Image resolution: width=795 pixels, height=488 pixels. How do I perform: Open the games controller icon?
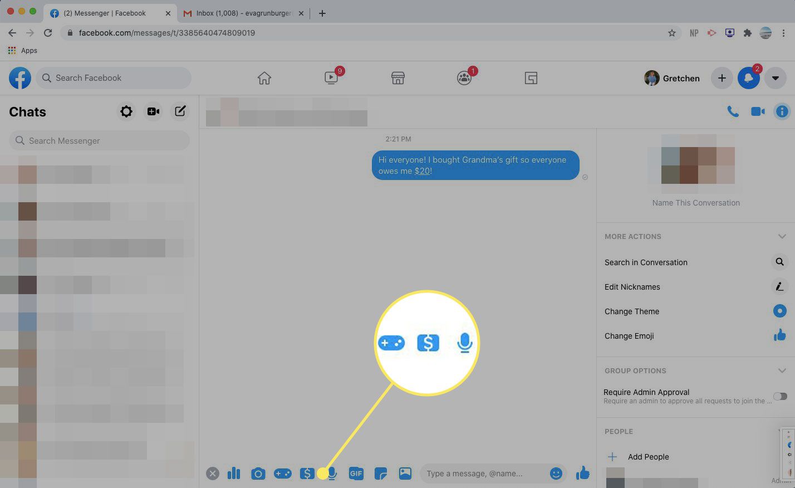pos(283,474)
